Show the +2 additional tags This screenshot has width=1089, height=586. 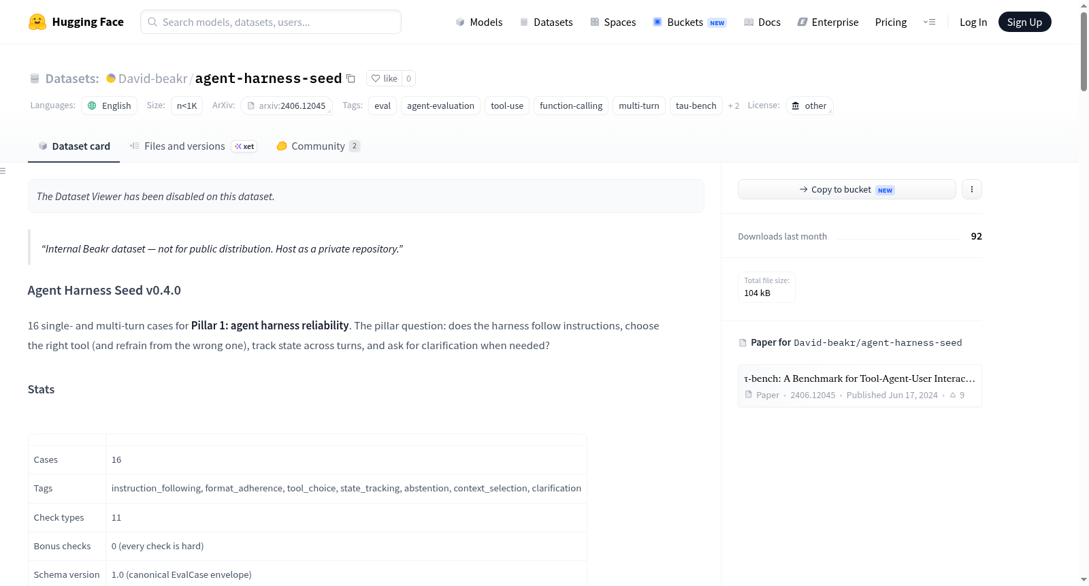tap(733, 105)
